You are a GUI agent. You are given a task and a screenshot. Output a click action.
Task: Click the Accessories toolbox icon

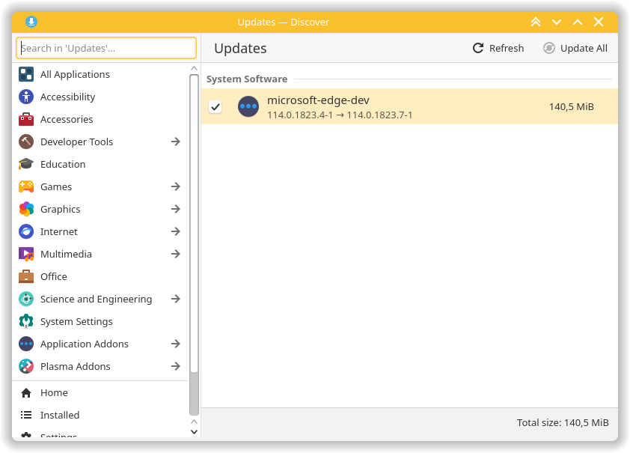tap(26, 119)
